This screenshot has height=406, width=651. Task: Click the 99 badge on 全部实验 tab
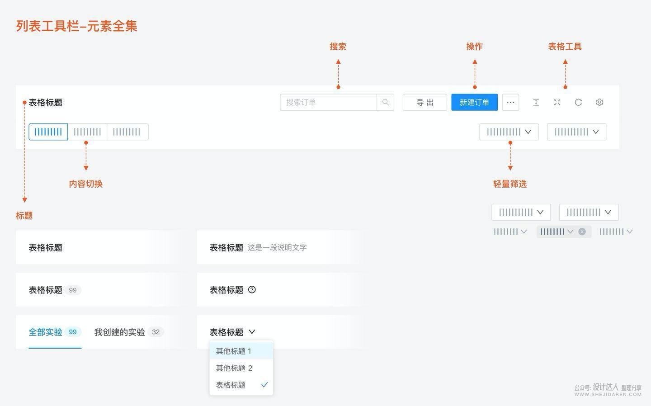pos(73,332)
